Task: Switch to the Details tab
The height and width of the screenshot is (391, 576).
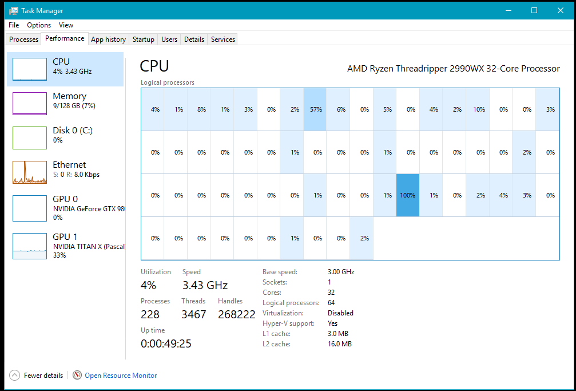Action: [194, 39]
